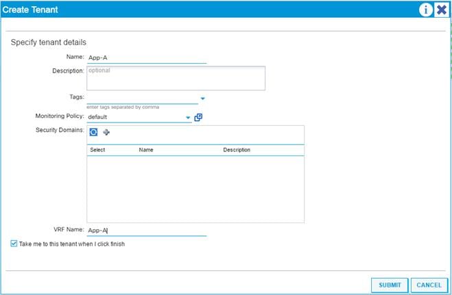Click the 'Security Domains:' label

pyautogui.click(x=60, y=130)
